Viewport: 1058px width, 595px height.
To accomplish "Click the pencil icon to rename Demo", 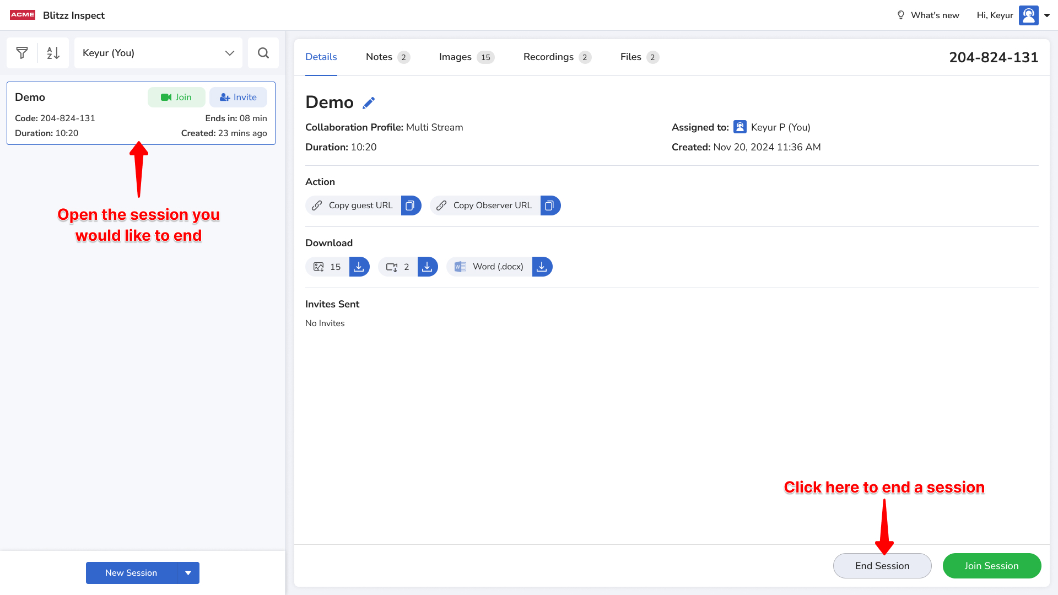I will pyautogui.click(x=369, y=103).
